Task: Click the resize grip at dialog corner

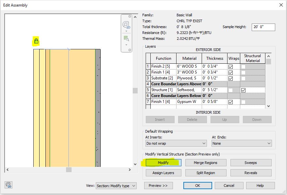Action: [x=284, y=192]
